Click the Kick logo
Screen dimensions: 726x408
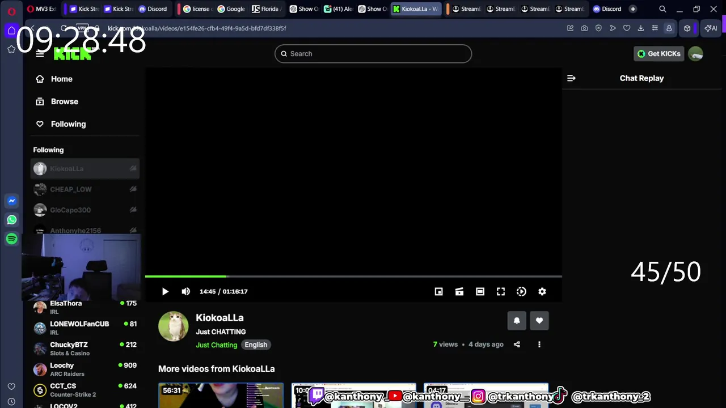[x=72, y=54]
